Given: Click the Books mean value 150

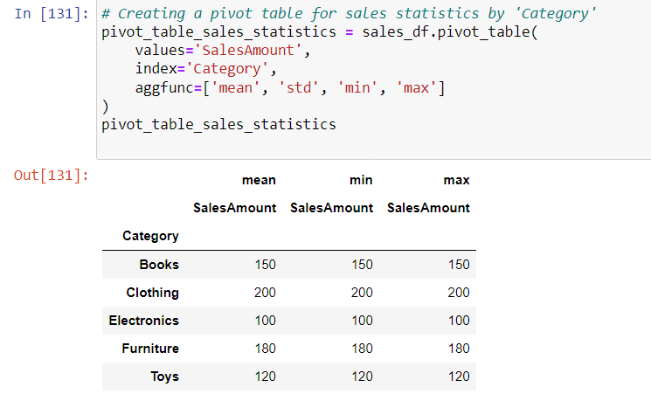Looking at the screenshot, I should (266, 265).
